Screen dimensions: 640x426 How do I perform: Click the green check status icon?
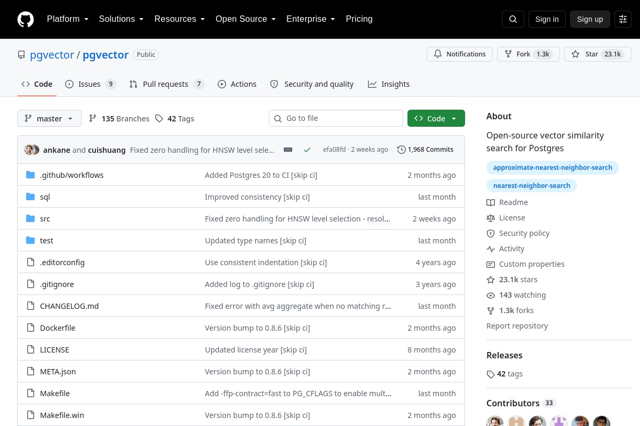307,150
